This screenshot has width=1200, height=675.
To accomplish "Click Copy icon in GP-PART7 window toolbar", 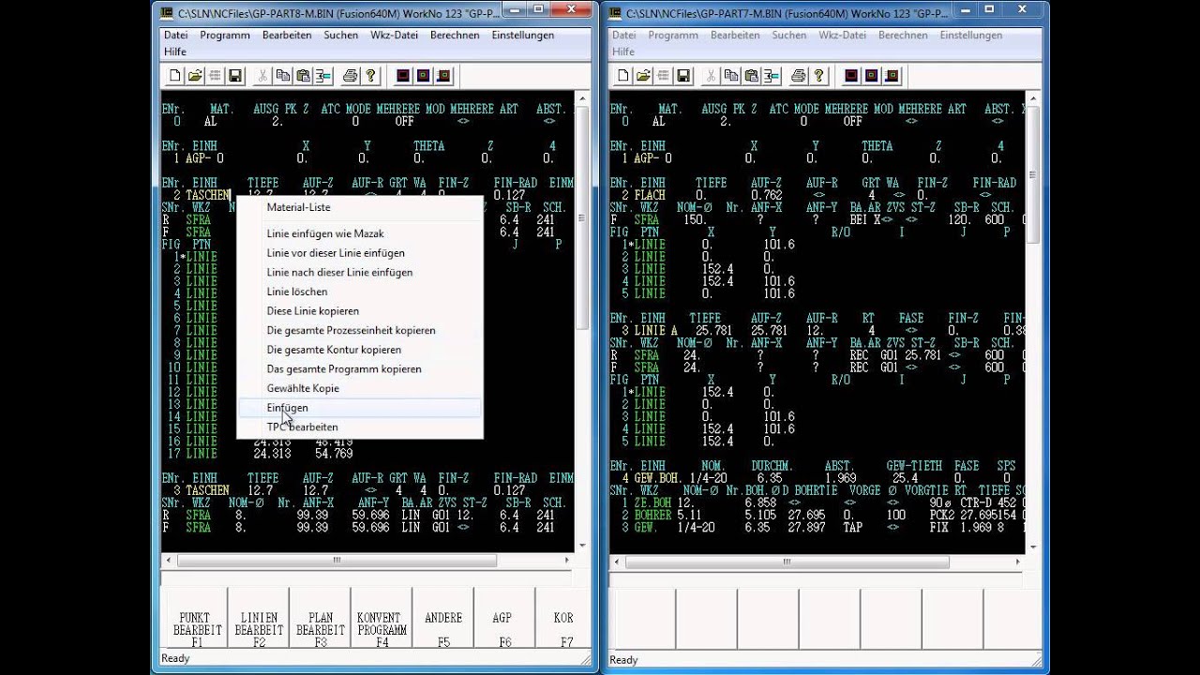I will 731,76.
